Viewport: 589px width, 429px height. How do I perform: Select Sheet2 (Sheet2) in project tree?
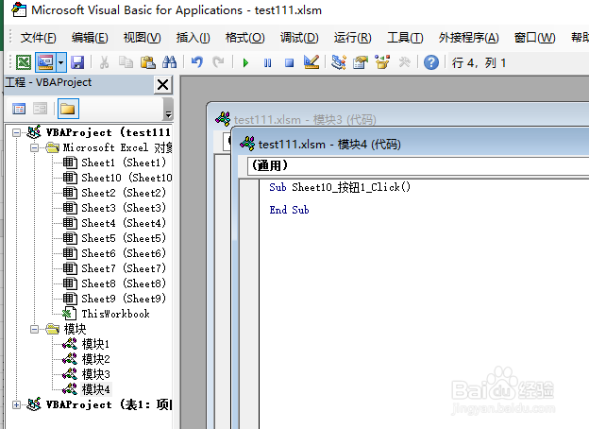114,193
